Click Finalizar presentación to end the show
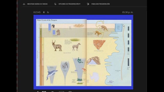 (100, 4)
